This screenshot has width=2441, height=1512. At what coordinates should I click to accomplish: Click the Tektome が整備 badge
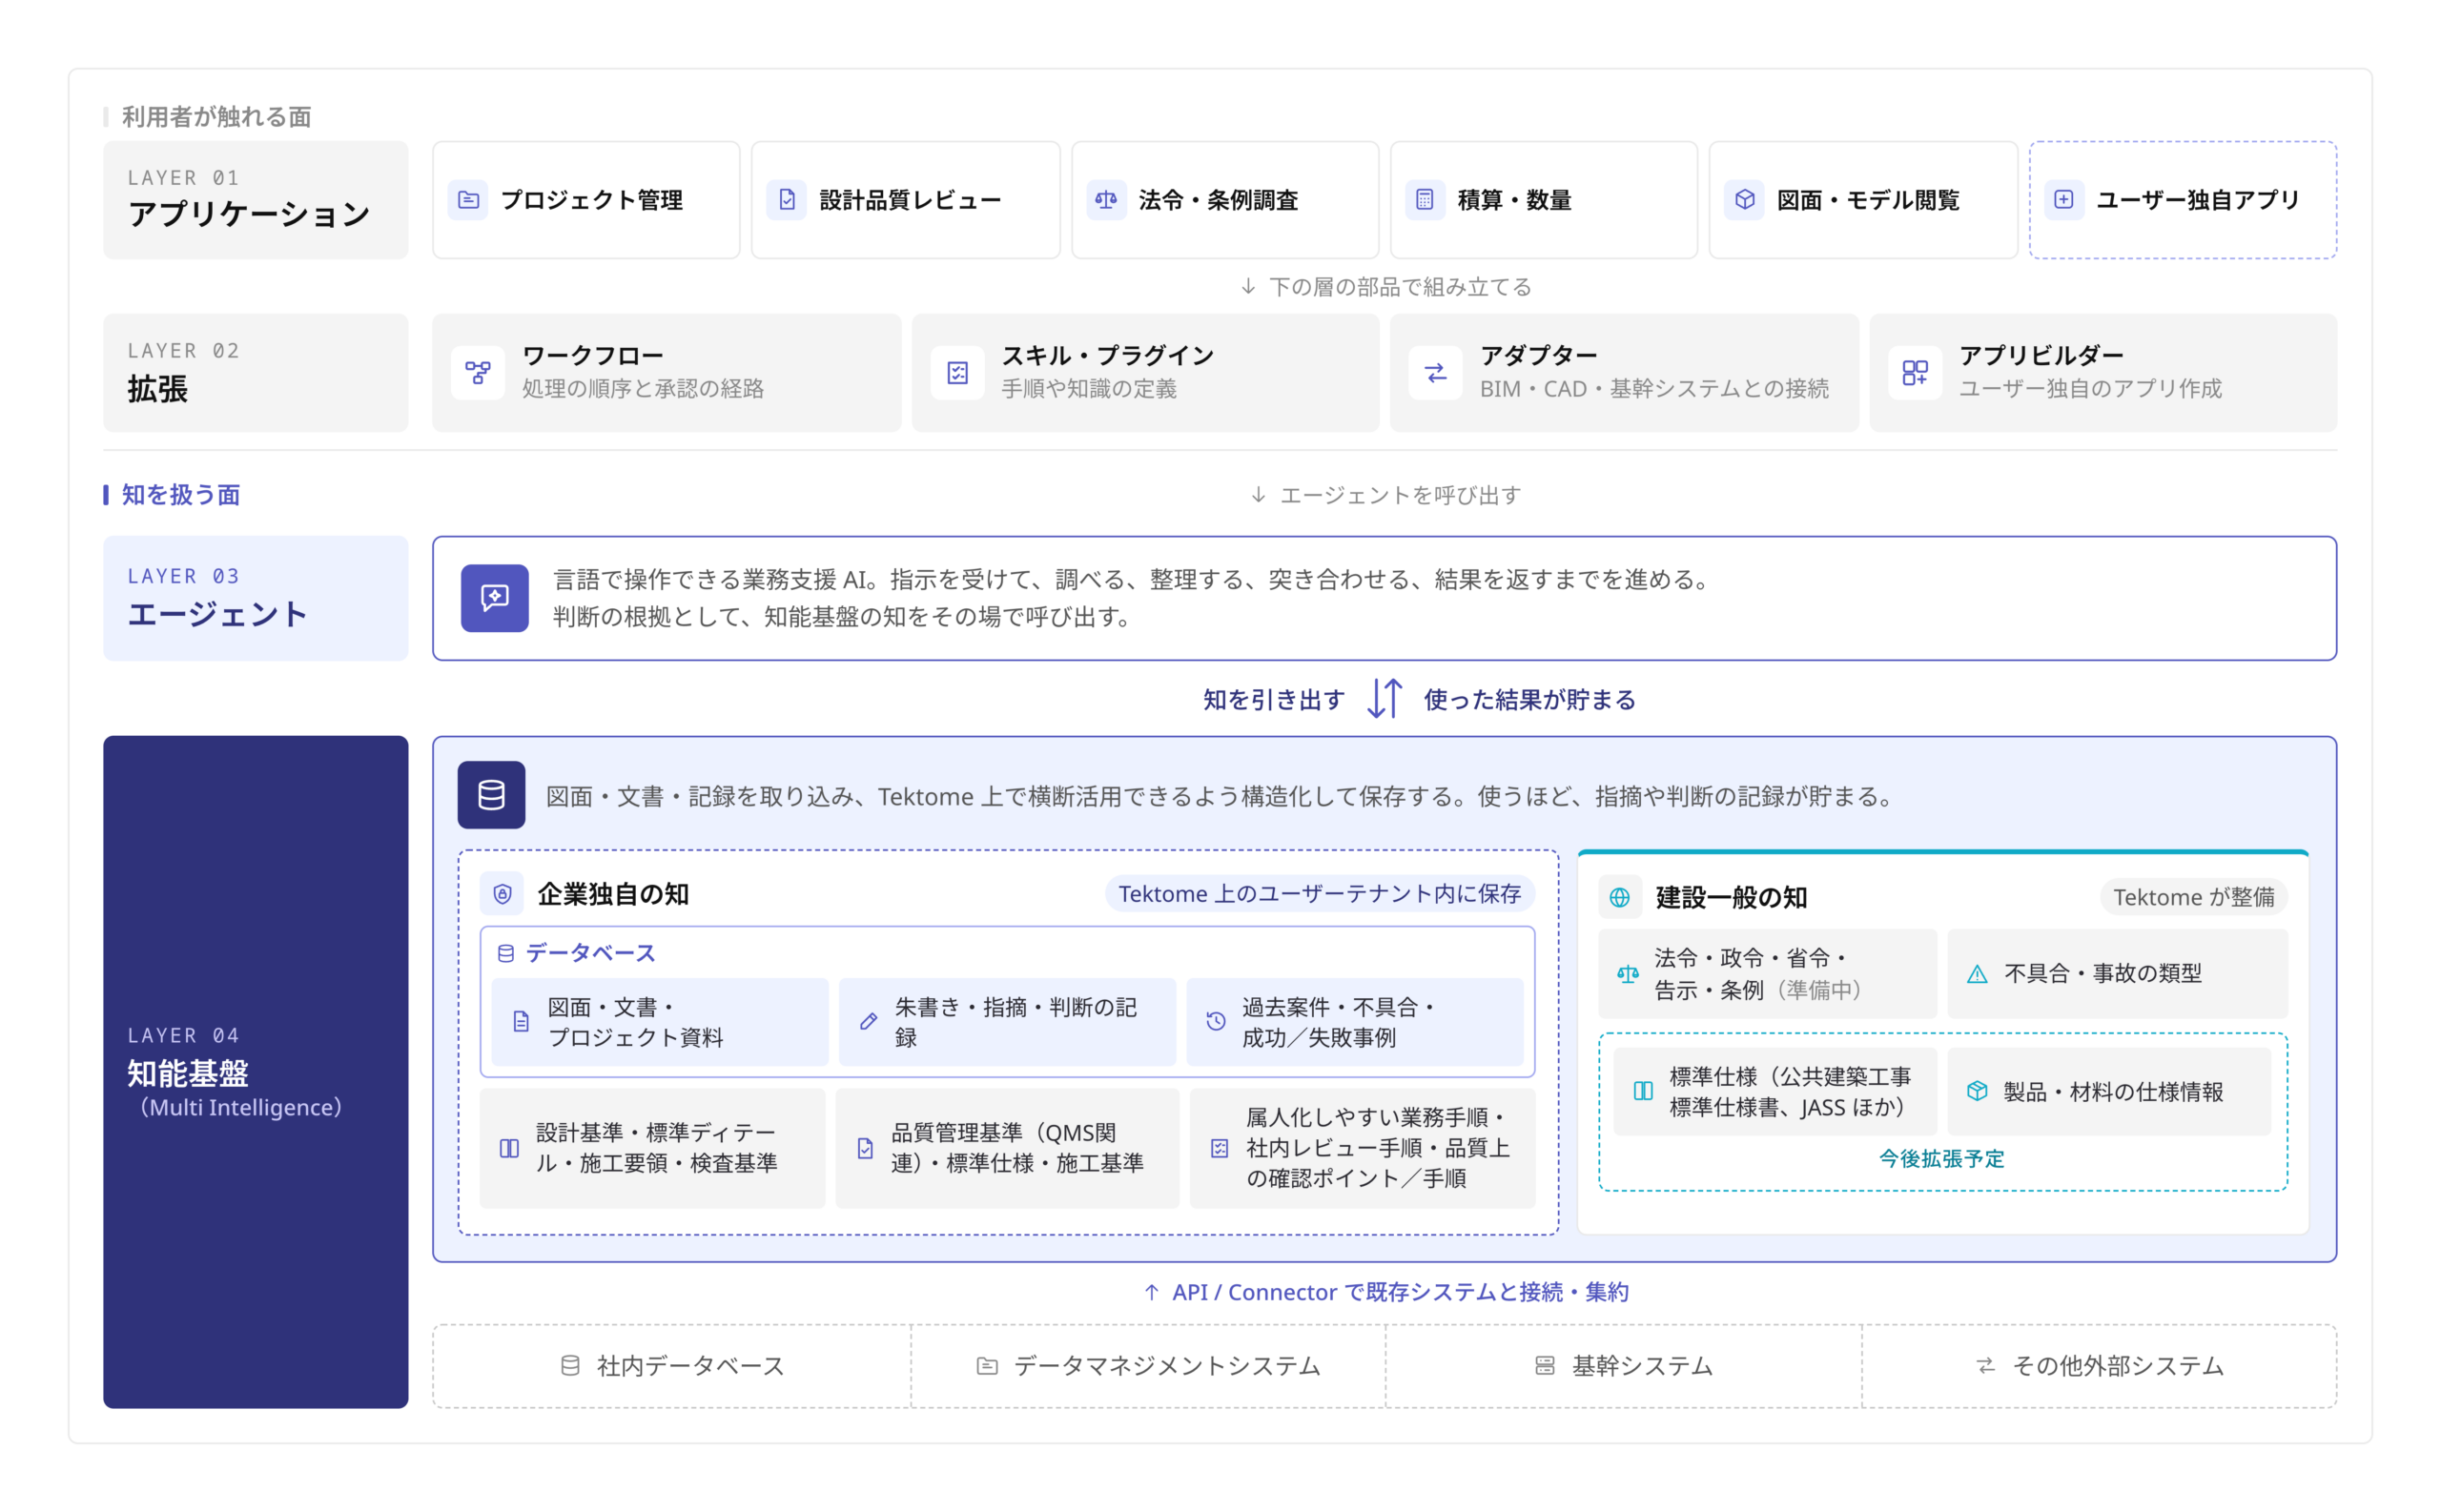click(x=2194, y=897)
